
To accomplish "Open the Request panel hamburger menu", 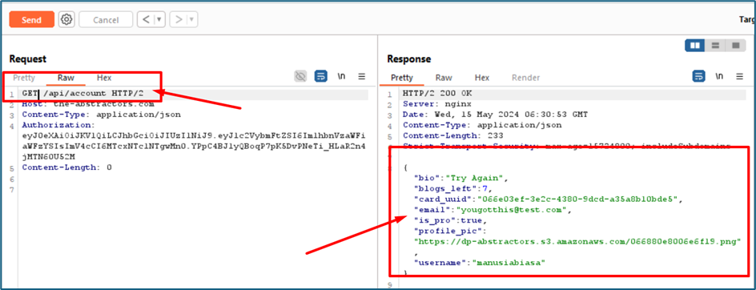I will pyautogui.click(x=362, y=76).
